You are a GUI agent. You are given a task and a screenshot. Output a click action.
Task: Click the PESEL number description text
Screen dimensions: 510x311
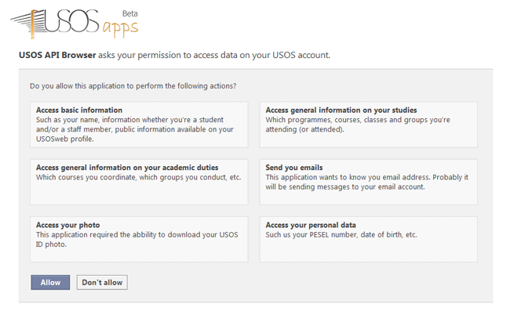[x=341, y=235]
